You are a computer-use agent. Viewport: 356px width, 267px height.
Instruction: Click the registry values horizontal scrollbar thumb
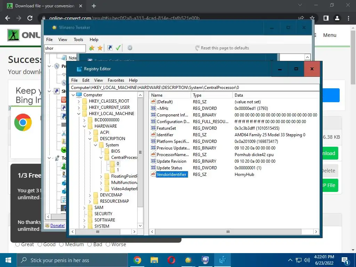click(228, 232)
